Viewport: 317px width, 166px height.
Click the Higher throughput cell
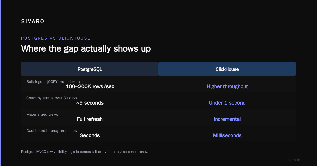tap(227, 86)
